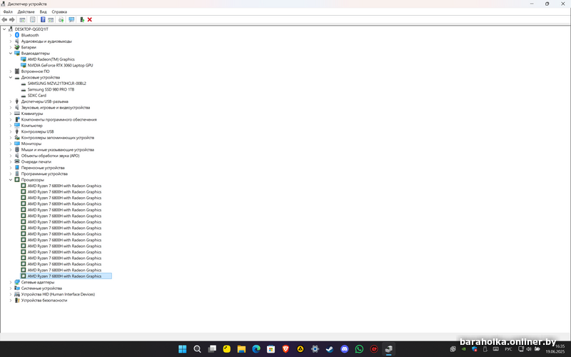Toggle the action pane toolbar icon
Screen dimensions: 571x357
51,20
